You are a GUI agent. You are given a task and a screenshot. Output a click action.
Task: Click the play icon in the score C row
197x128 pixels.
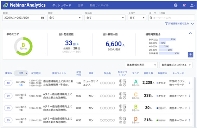(121, 94)
